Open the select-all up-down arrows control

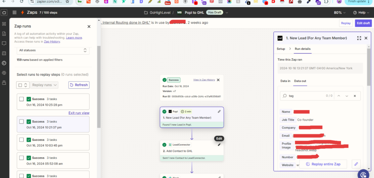coord(26,85)
